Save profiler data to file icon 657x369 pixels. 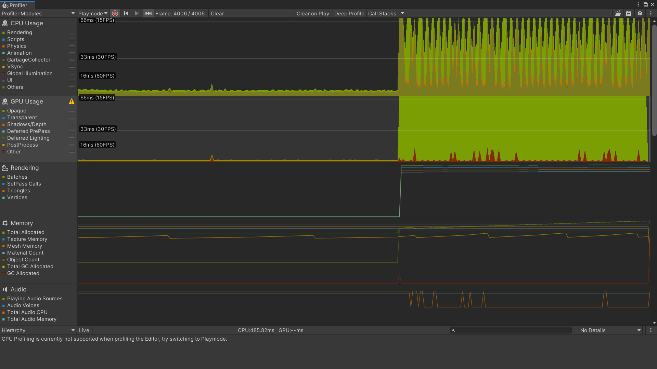coord(629,13)
